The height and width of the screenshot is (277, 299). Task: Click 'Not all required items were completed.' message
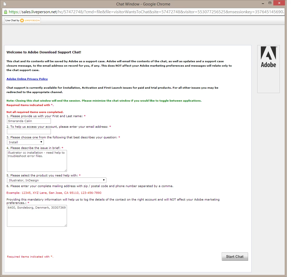[x=35, y=112]
